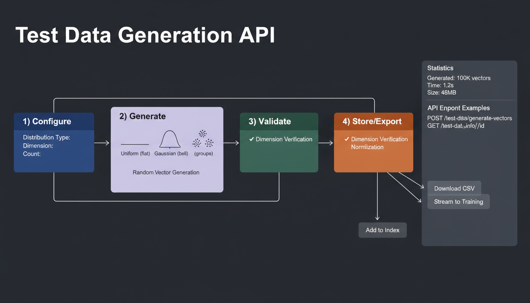Open the API Enpont Examples section

click(x=458, y=108)
